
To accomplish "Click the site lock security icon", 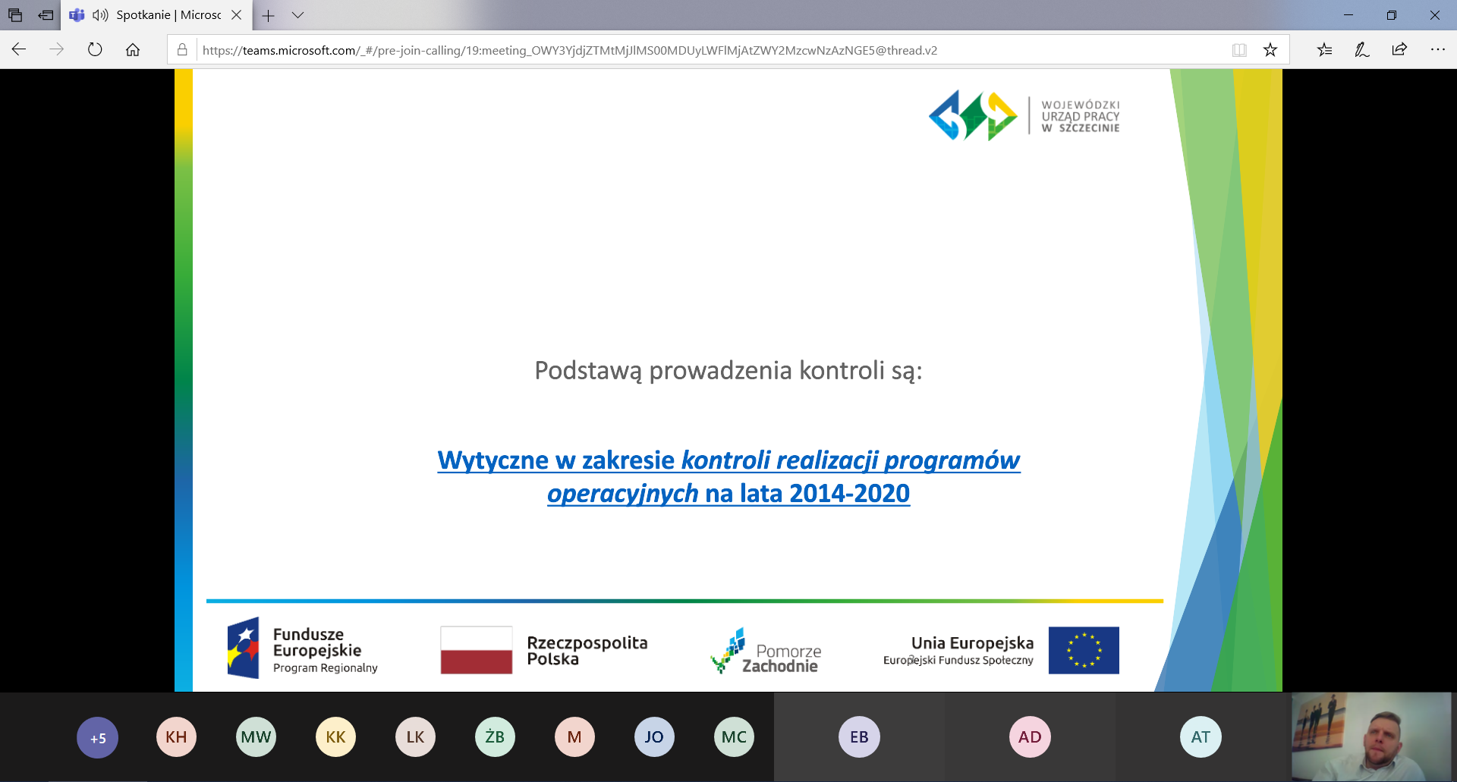I will click(182, 50).
